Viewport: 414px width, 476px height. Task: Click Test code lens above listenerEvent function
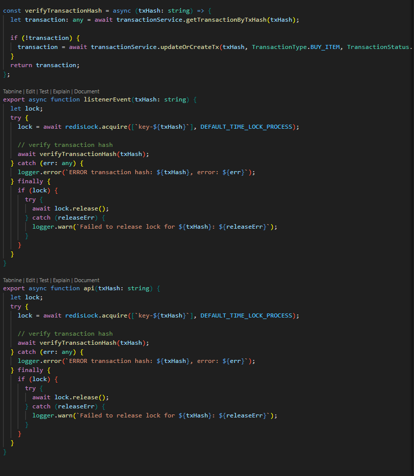coord(44,91)
